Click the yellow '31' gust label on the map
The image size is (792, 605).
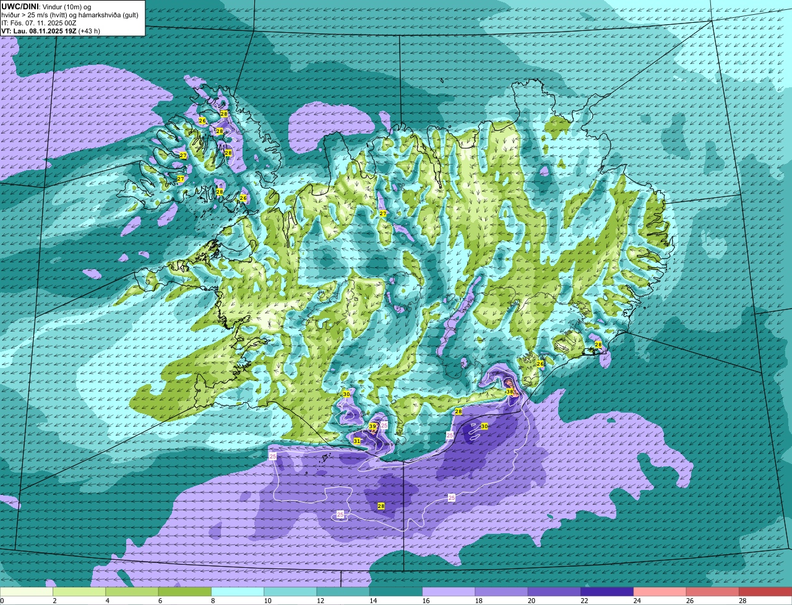[x=357, y=441]
